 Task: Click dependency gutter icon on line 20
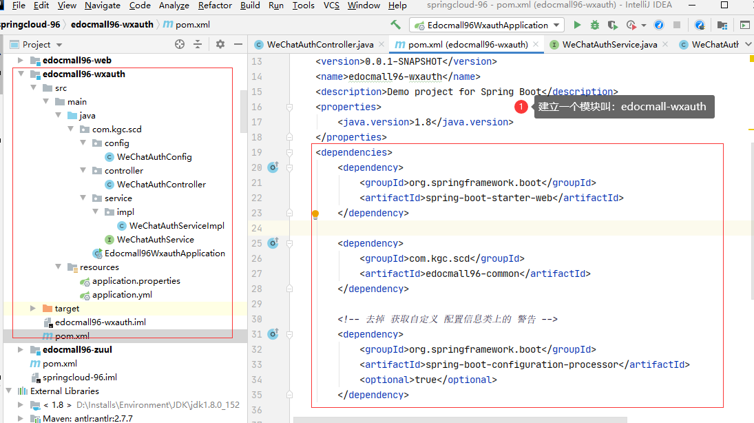273,167
